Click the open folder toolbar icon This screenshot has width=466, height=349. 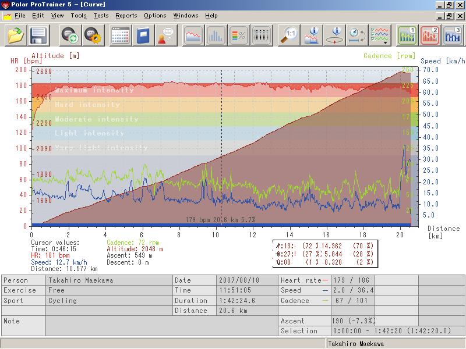16,35
